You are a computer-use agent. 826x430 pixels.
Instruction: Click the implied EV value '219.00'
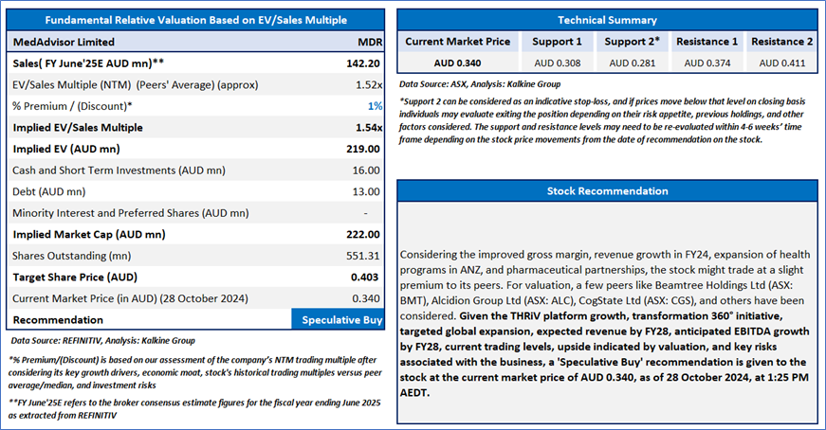(363, 149)
